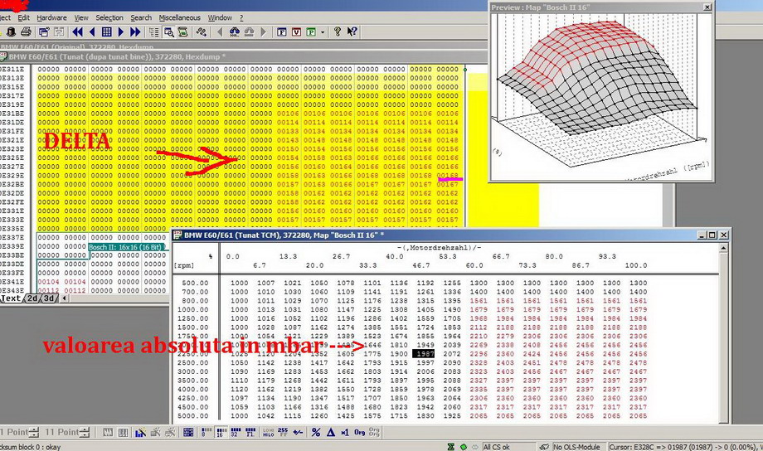Switch to the 2d view tab
Screen dimensions: 763x451
tap(32, 298)
